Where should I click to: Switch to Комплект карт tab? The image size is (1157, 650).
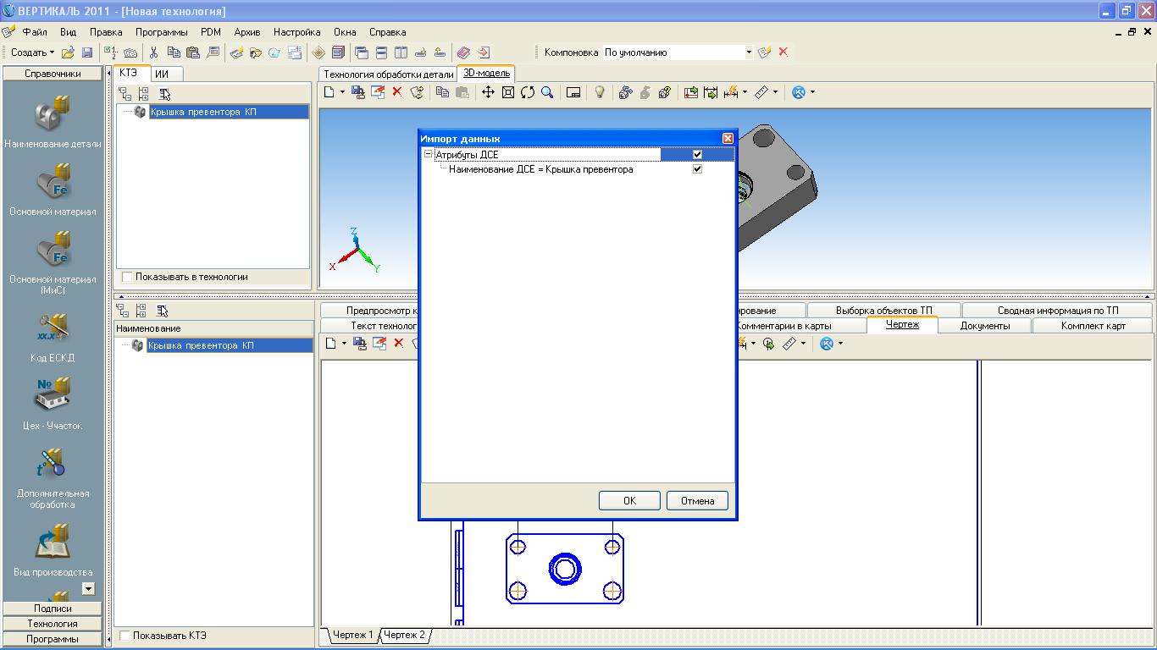click(1093, 326)
